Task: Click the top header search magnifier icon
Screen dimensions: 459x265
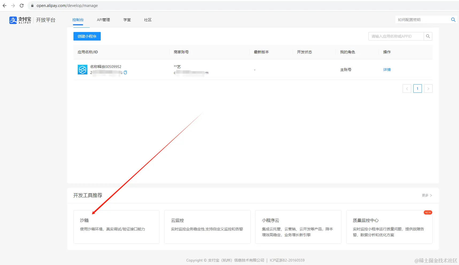Action: 453,20
